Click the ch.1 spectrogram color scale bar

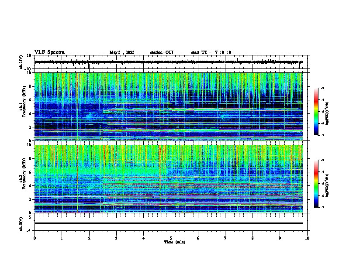[x=316, y=112]
